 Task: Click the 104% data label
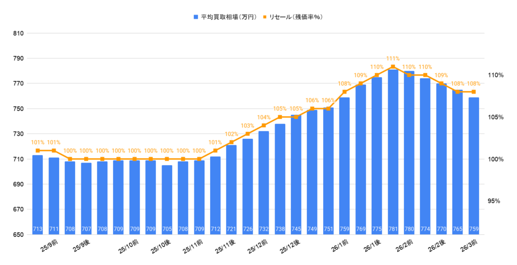(x=264, y=117)
